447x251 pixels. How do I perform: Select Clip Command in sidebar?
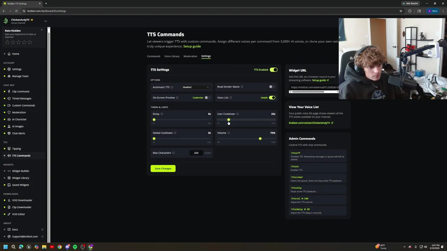tap(21, 91)
